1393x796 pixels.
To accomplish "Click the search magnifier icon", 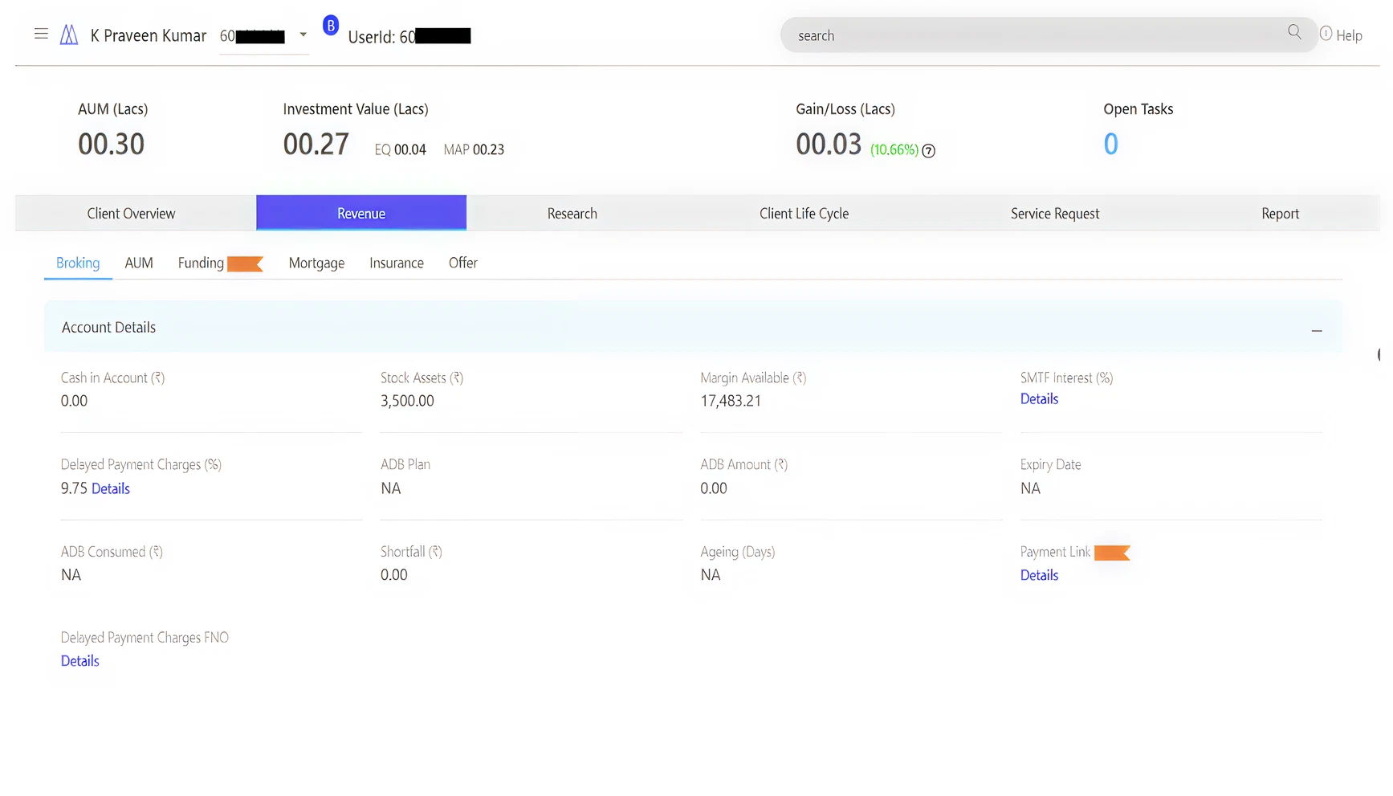I will point(1294,32).
